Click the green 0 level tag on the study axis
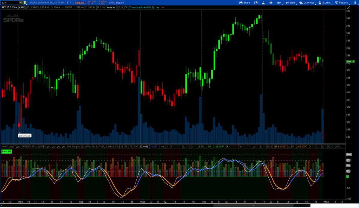Image resolution: width=359 pixels, height=208 pixels. click(347, 177)
